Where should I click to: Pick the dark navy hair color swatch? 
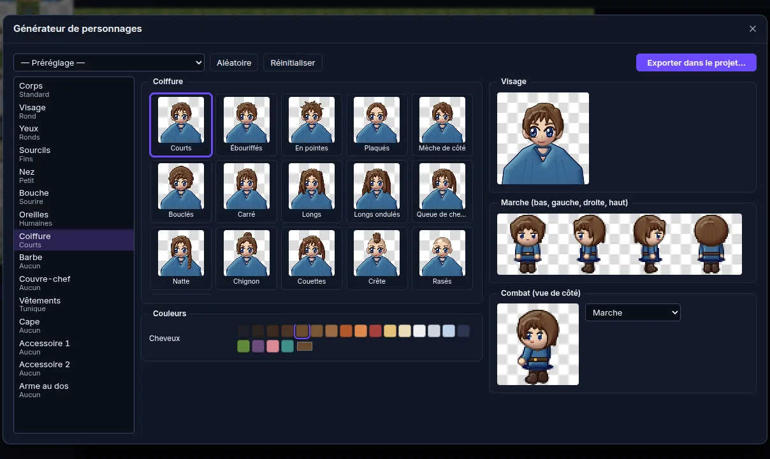(x=463, y=331)
